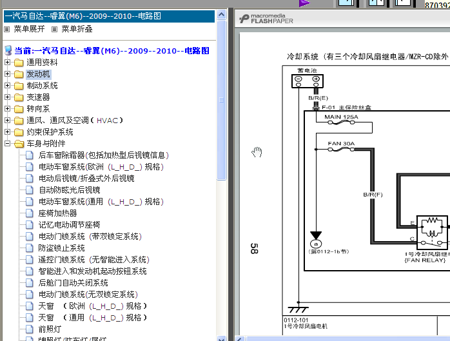Click the folder icon next to 制动系统

(x=19, y=86)
